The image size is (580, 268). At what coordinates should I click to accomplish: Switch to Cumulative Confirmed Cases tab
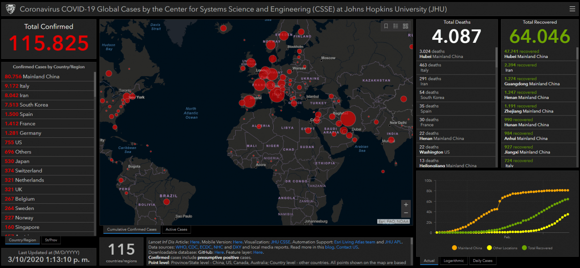pyautogui.click(x=132, y=229)
